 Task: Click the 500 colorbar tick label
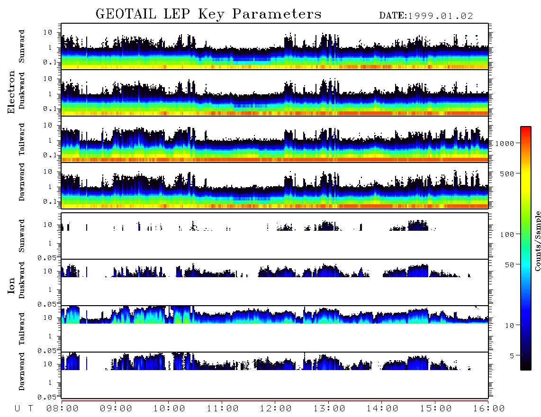[x=507, y=173]
